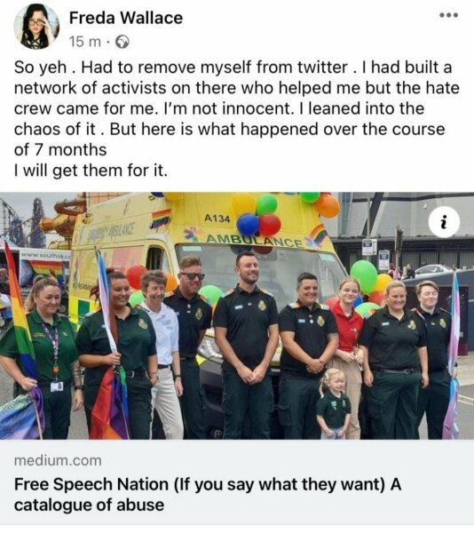Open the post via the 15 m timestamp
This screenshot has height=533, width=474.
[x=85, y=42]
